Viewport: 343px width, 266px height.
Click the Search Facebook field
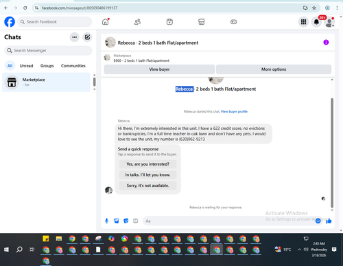[x=55, y=22]
